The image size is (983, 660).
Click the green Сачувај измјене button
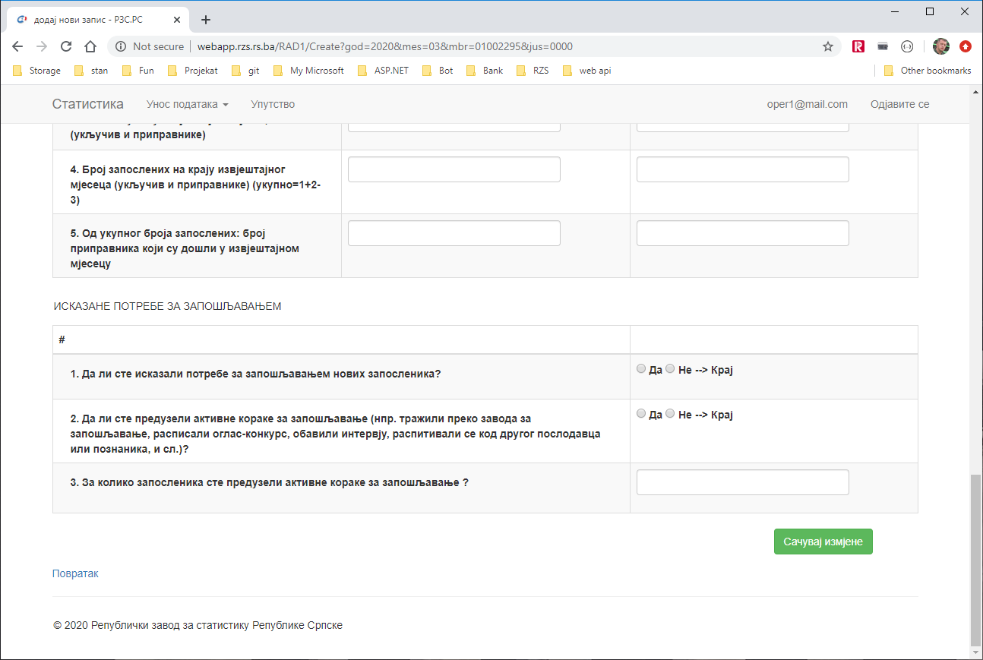[823, 542]
